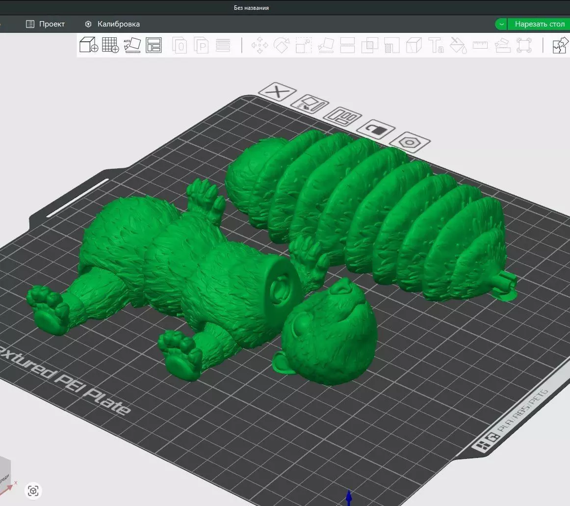This screenshot has height=506, width=570.
Task: Auto orient objects on this plate
Action: (310, 105)
